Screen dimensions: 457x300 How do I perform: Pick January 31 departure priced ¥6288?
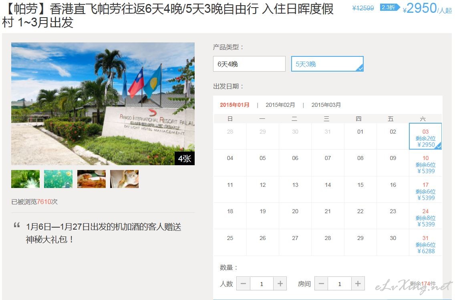(x=425, y=243)
